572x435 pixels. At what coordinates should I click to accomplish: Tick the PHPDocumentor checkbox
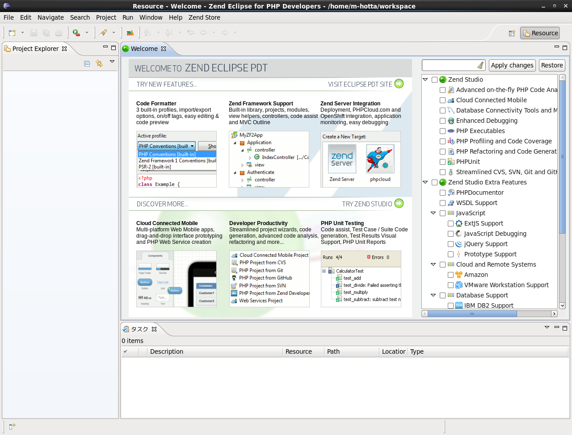click(442, 192)
